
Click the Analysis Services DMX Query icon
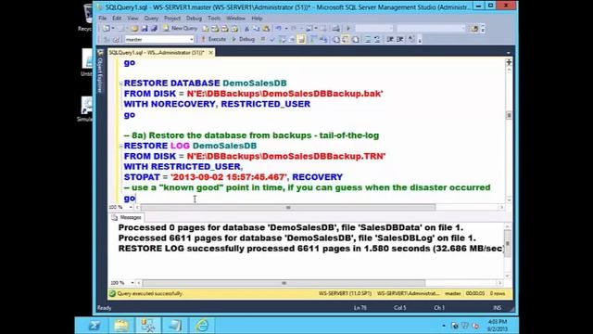pos(225,29)
